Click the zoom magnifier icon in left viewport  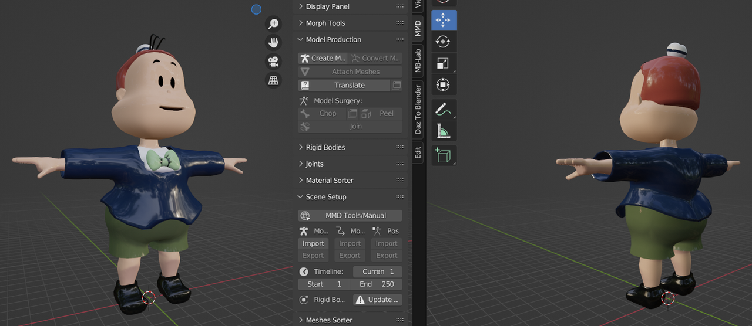pyautogui.click(x=274, y=23)
